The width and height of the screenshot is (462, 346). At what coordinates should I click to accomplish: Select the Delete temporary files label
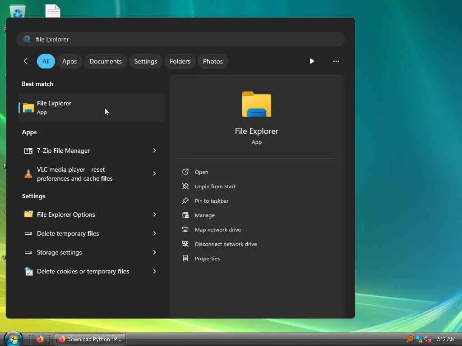pyautogui.click(x=68, y=233)
